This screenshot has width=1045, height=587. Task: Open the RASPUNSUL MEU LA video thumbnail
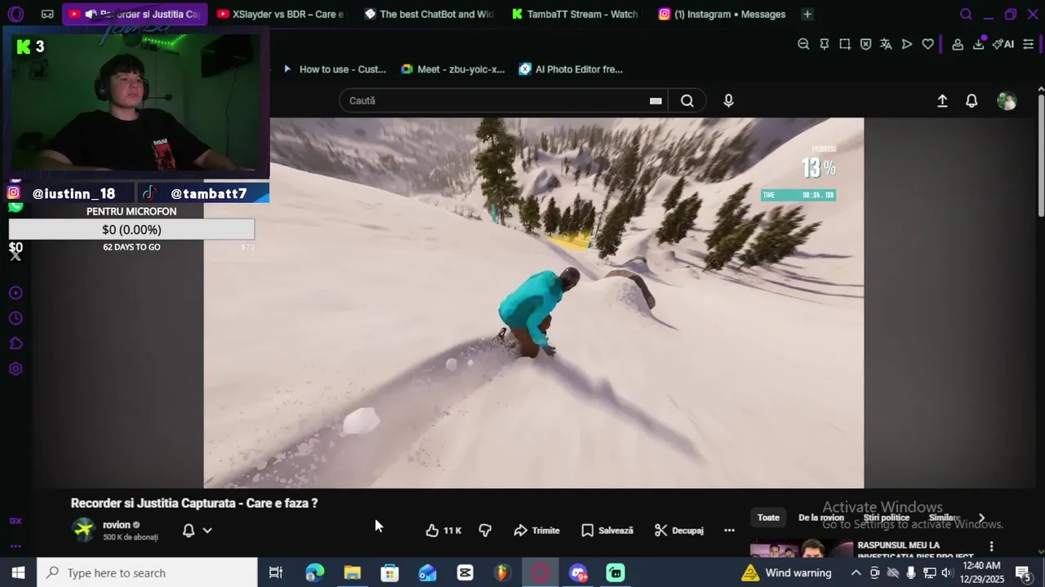pyautogui.click(x=801, y=549)
